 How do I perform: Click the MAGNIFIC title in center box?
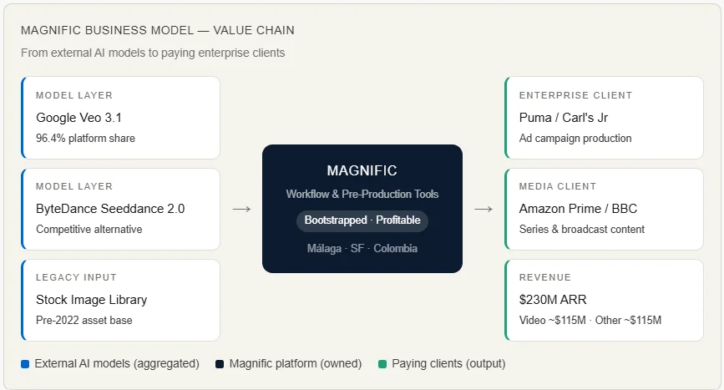tap(362, 170)
